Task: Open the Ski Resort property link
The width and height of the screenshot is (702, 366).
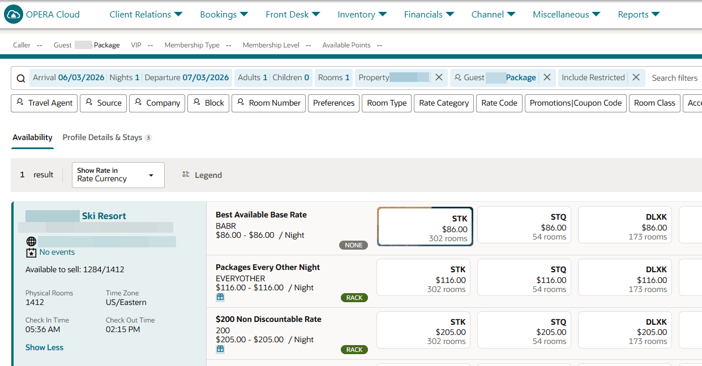Action: pos(104,216)
